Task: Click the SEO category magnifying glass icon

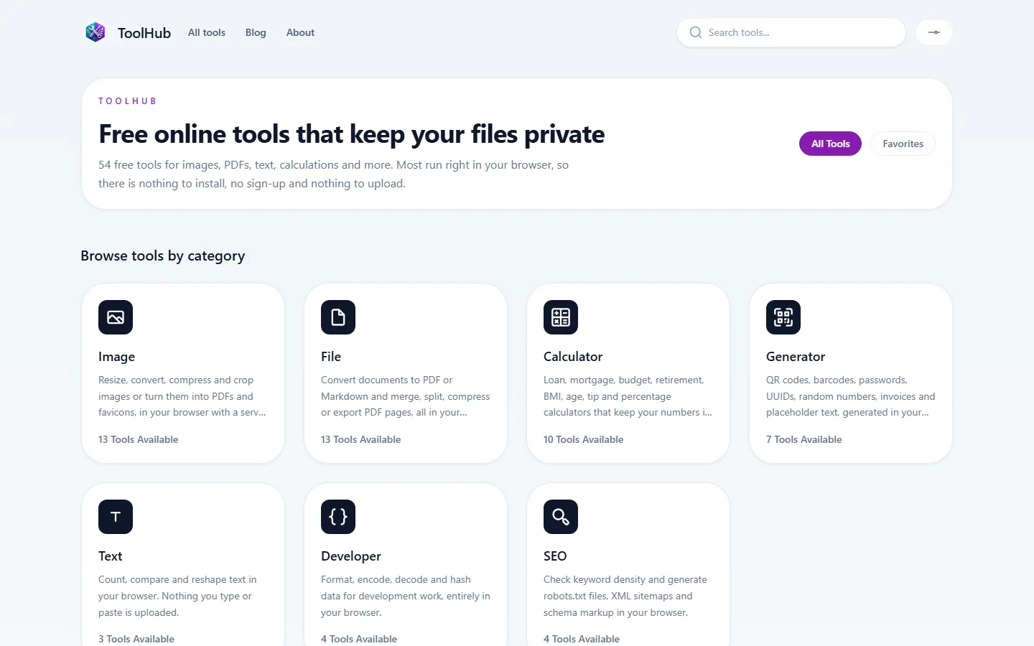Action: point(561,517)
